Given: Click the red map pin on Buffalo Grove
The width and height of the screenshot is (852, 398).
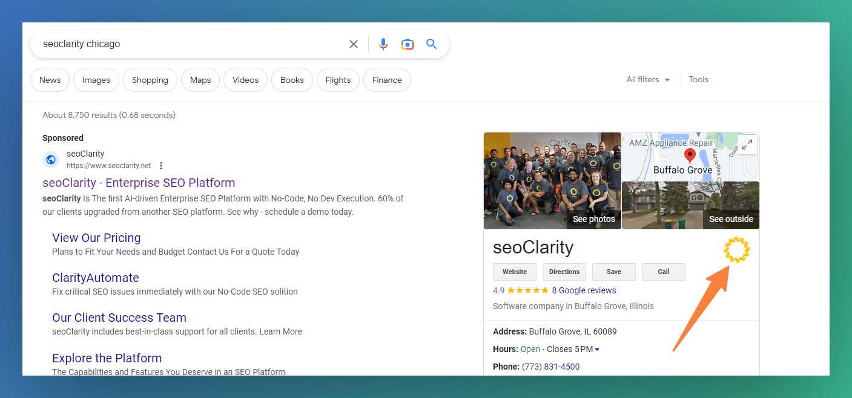Looking at the screenshot, I should [689, 155].
